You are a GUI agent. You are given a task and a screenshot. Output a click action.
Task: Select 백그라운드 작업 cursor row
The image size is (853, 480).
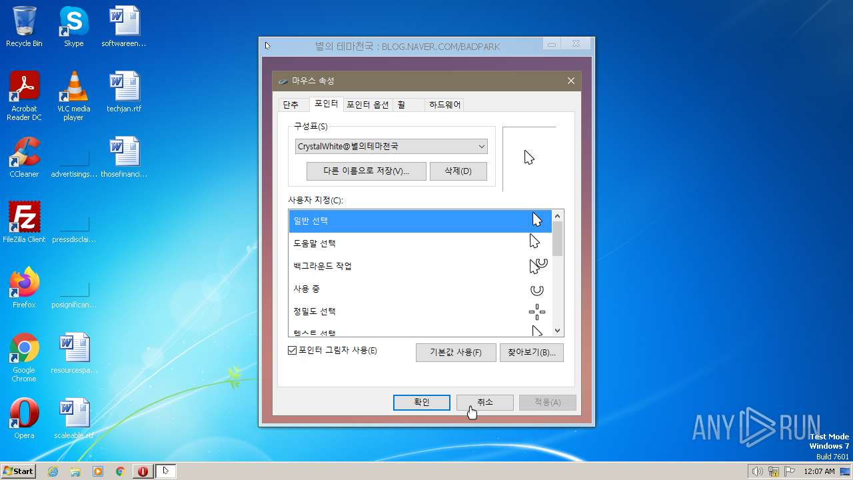(420, 266)
